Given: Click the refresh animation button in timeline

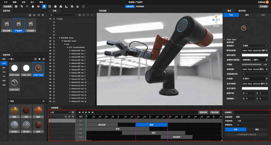Looking at the screenshot, I should click(203, 112).
